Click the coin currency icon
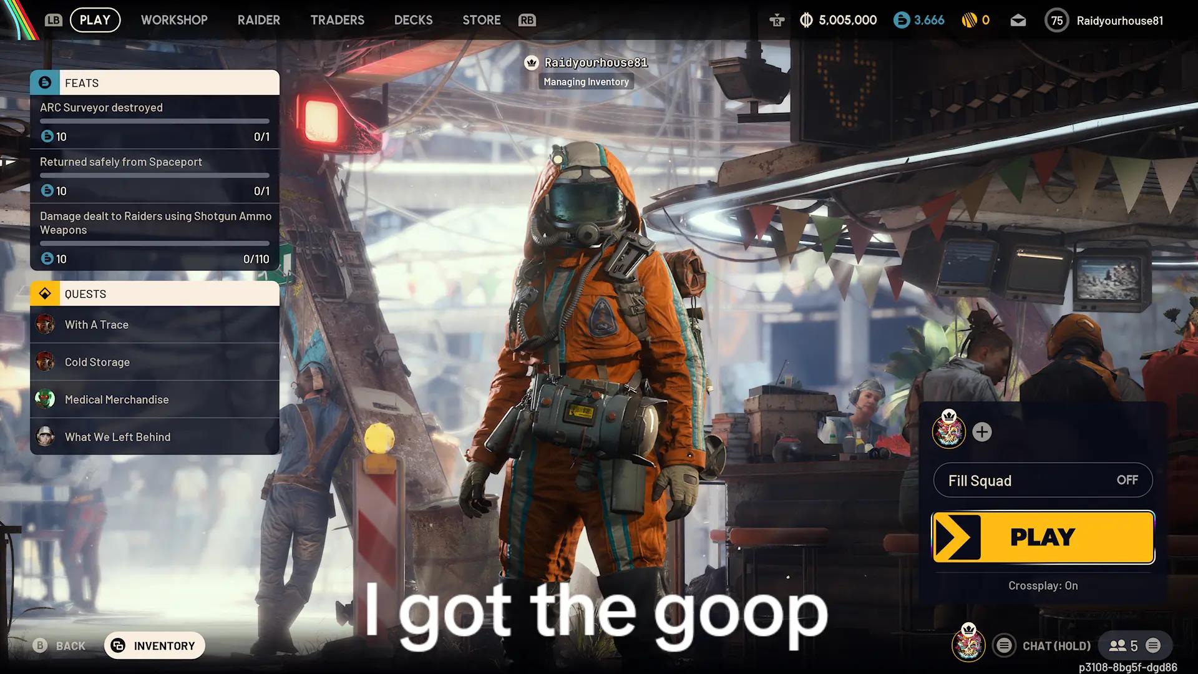 (x=806, y=21)
